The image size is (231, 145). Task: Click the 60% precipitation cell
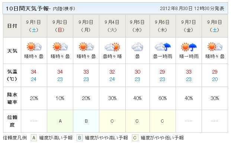(x=163, y=98)
